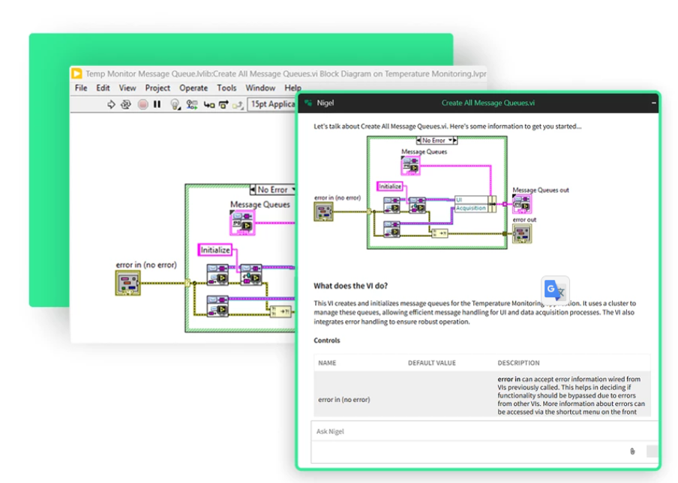Click the send button in Nigel chat
678x483 pixels.
(x=652, y=451)
